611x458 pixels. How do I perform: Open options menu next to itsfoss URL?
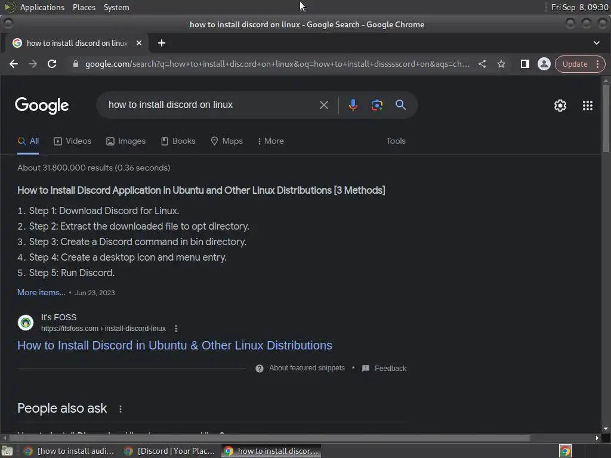point(176,329)
